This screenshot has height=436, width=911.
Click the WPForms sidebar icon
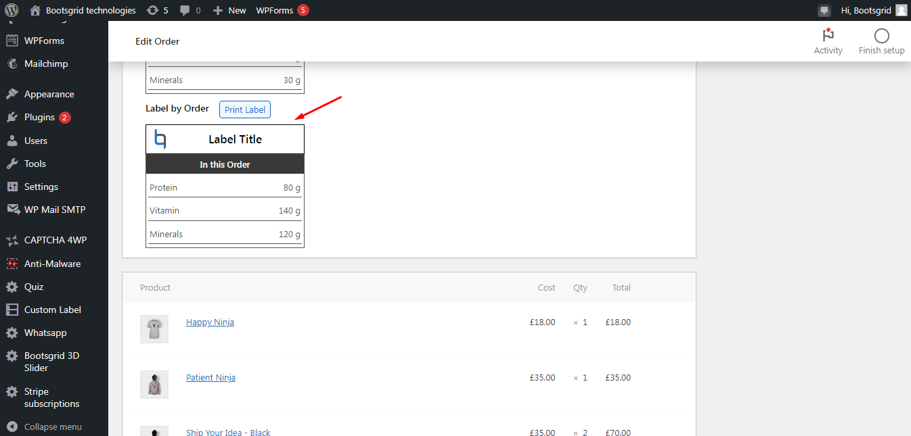pos(12,41)
